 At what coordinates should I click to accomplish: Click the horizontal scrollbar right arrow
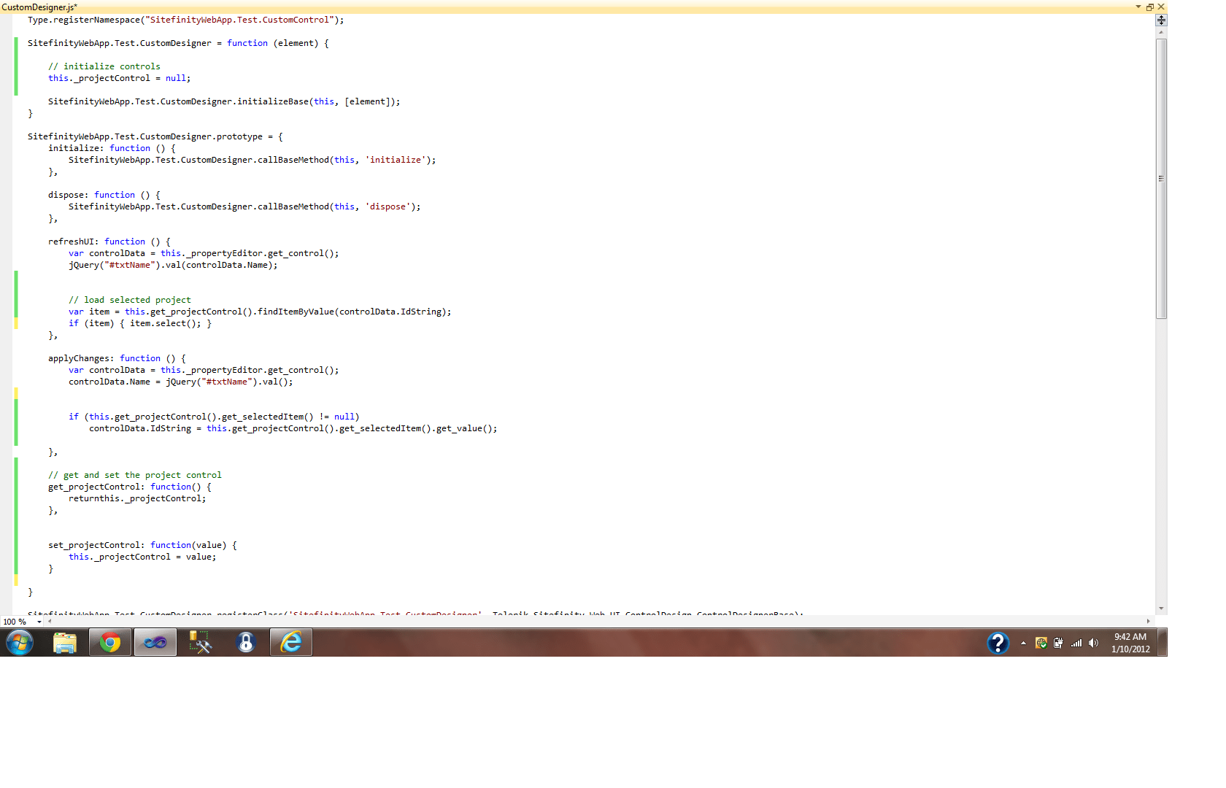(x=1149, y=622)
